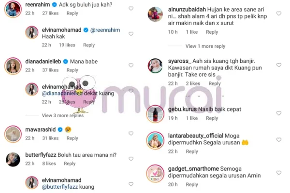The height and width of the screenshot is (193, 290).
Task: Expand "View 1 more reply" under ainunzubaidah
Action: pyautogui.click(x=205, y=46)
